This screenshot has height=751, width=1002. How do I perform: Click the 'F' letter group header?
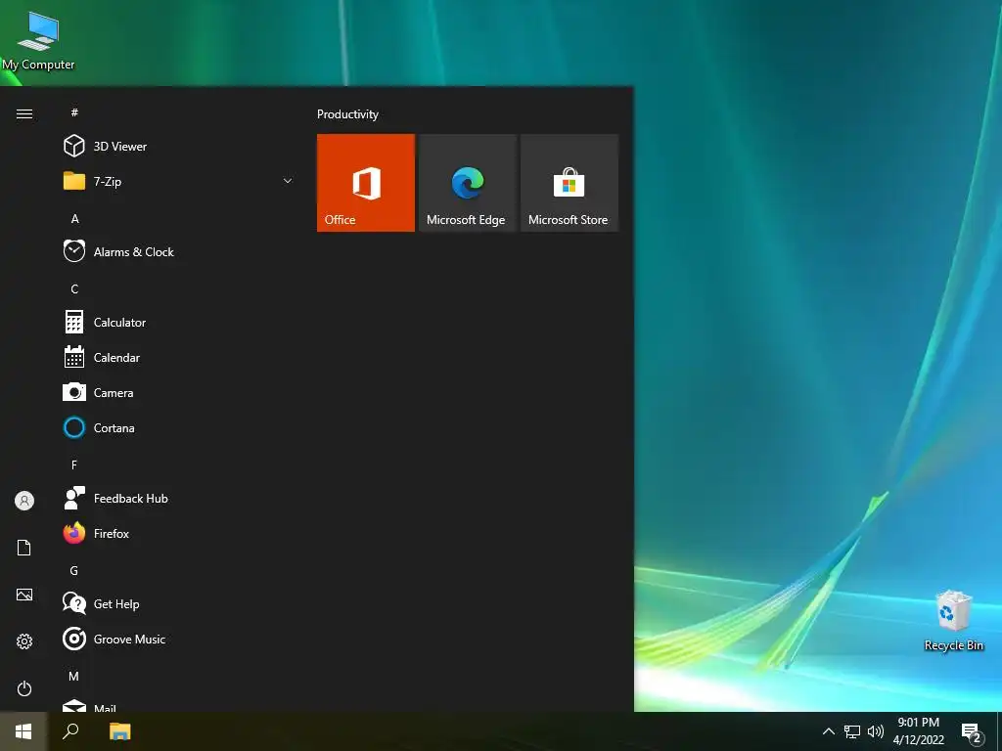click(74, 464)
